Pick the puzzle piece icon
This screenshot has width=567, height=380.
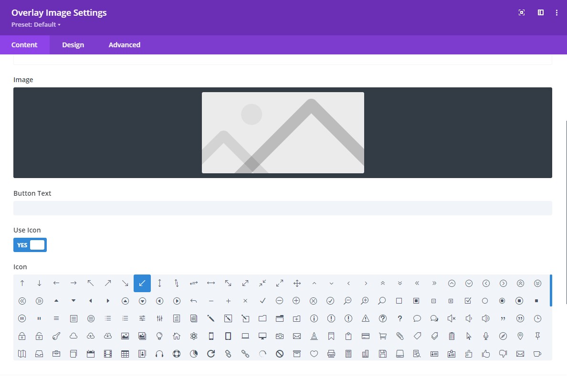pyautogui.click(x=469, y=354)
